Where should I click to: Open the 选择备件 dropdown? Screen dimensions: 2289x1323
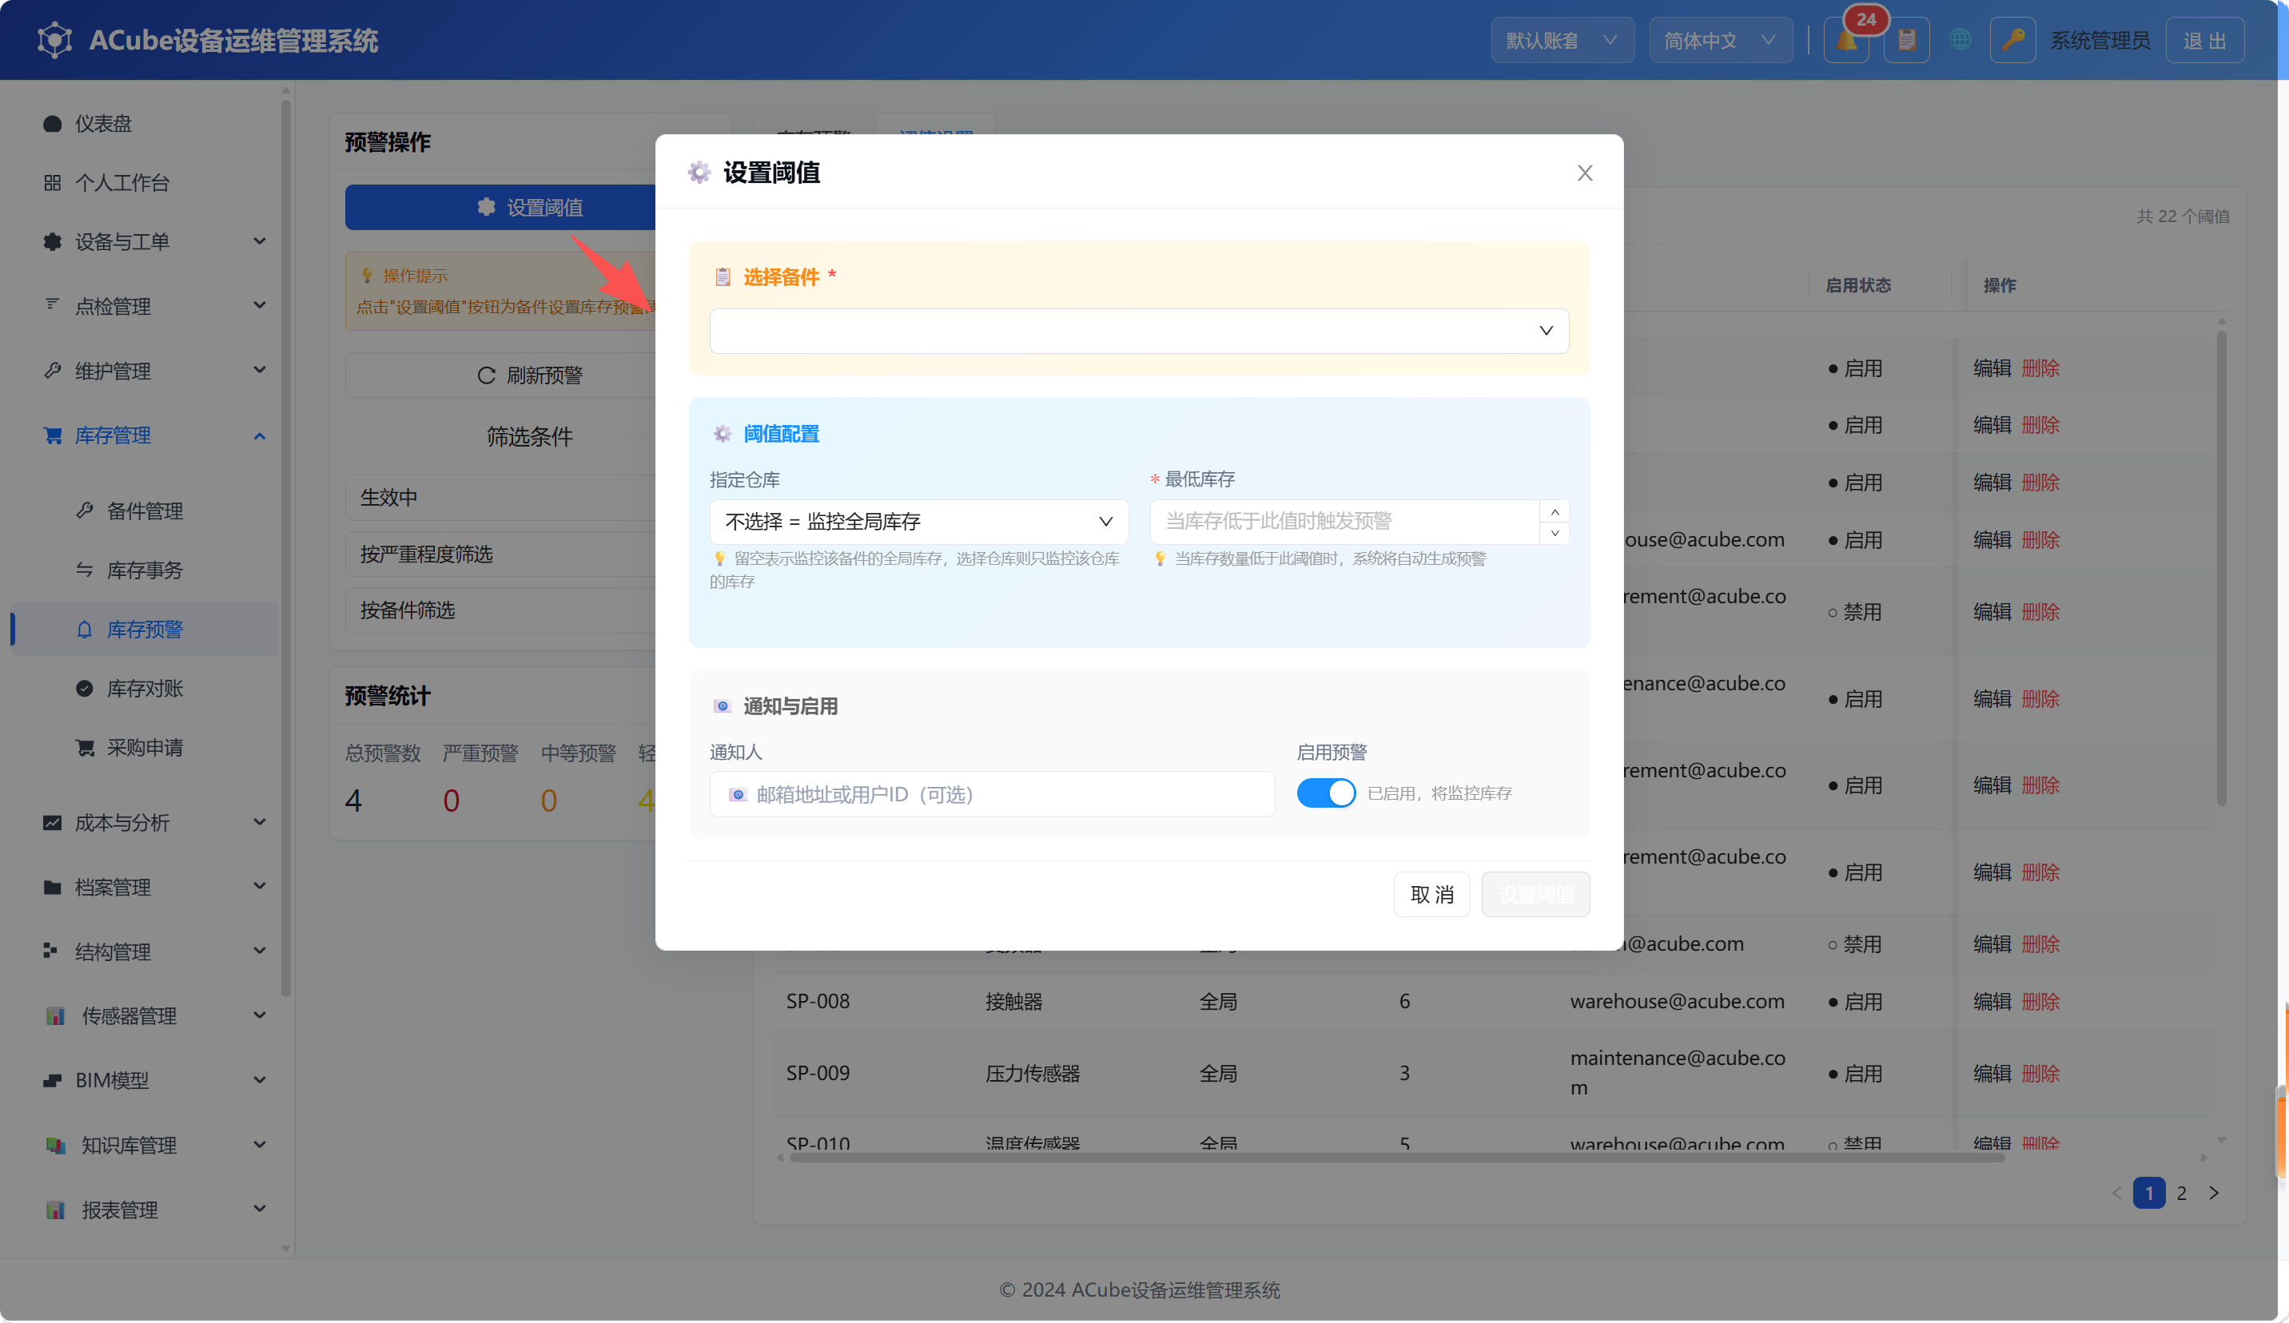pos(1138,331)
